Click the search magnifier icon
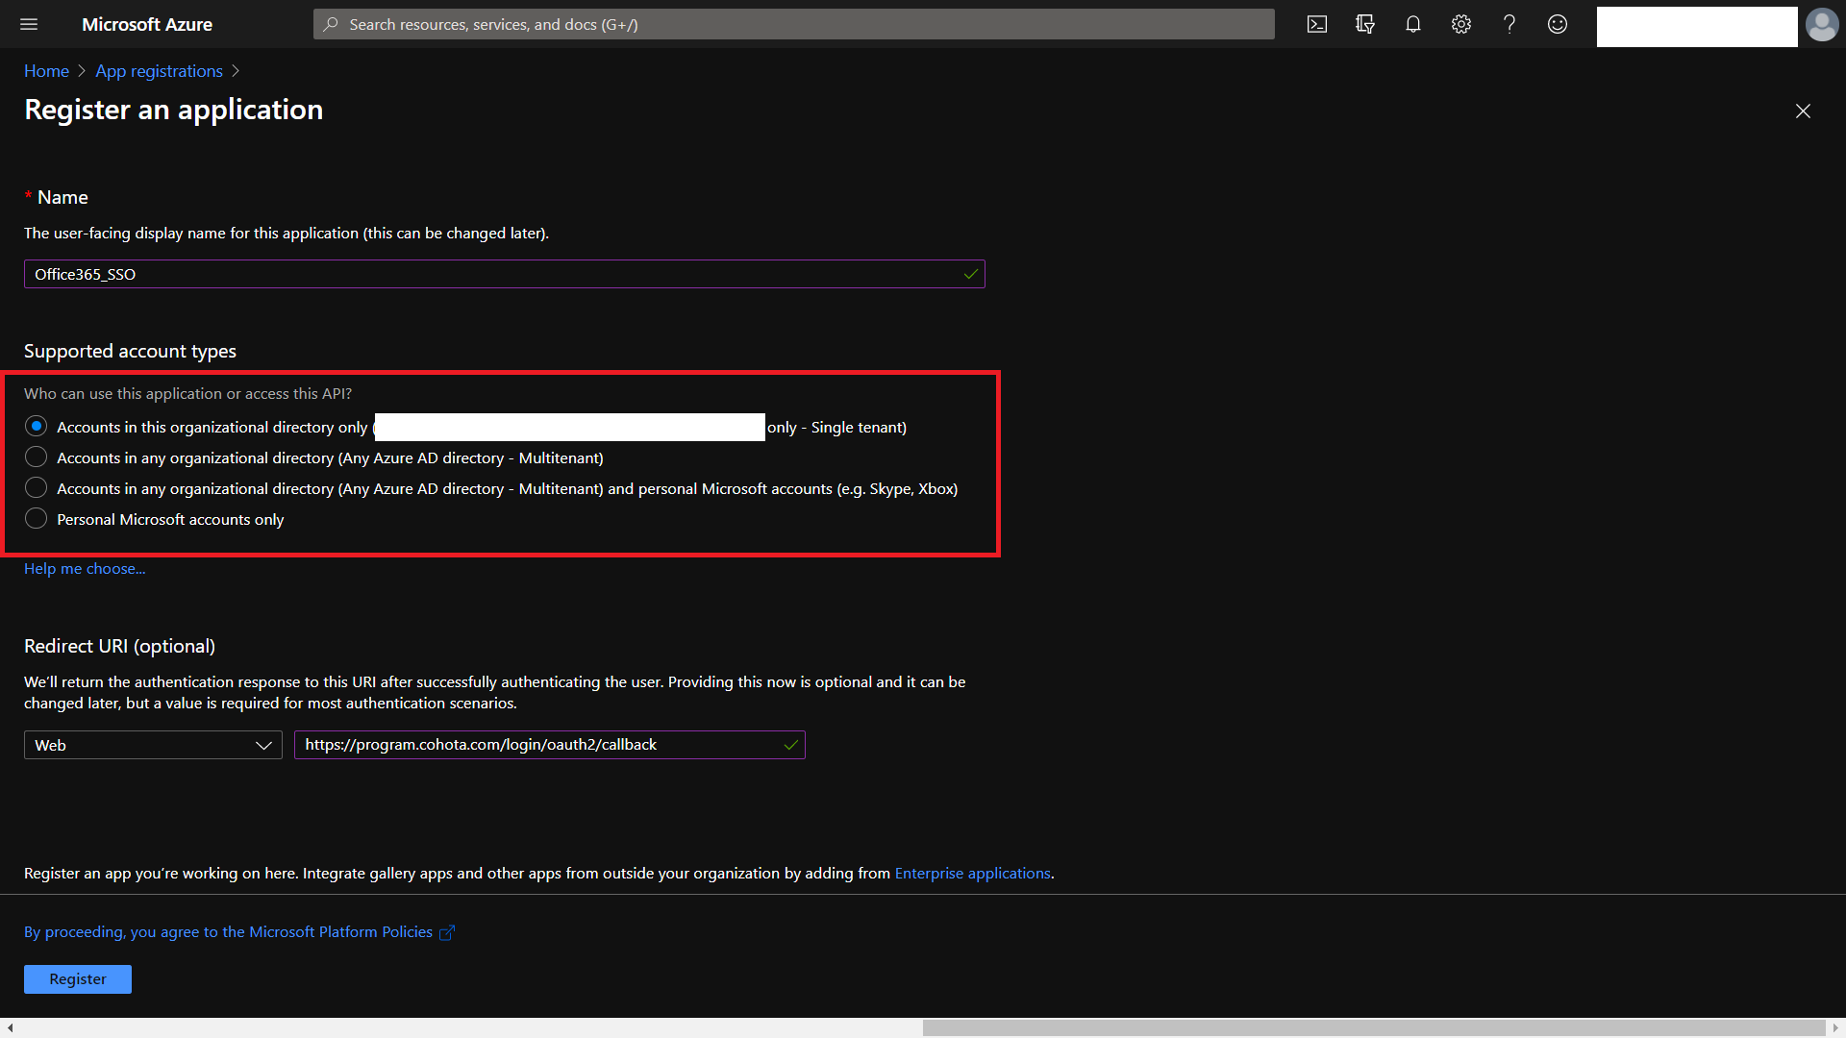The width and height of the screenshot is (1846, 1038). coord(331,24)
